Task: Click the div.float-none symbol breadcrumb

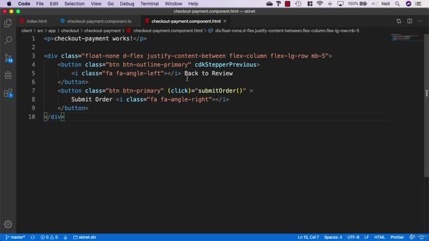Action: 284,31
